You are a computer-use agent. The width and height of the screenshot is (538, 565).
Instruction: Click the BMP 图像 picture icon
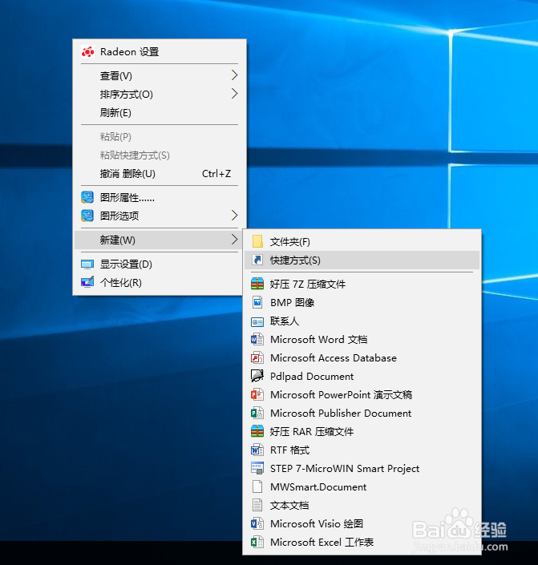[x=257, y=302]
